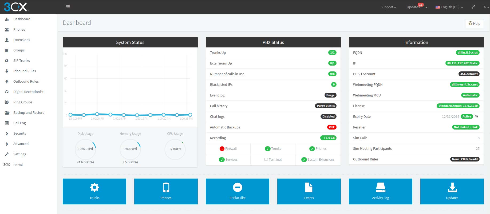Click the Firewall warning status icon

(222, 149)
